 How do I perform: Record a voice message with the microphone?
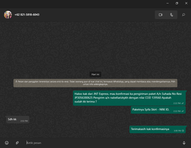(x=184, y=143)
